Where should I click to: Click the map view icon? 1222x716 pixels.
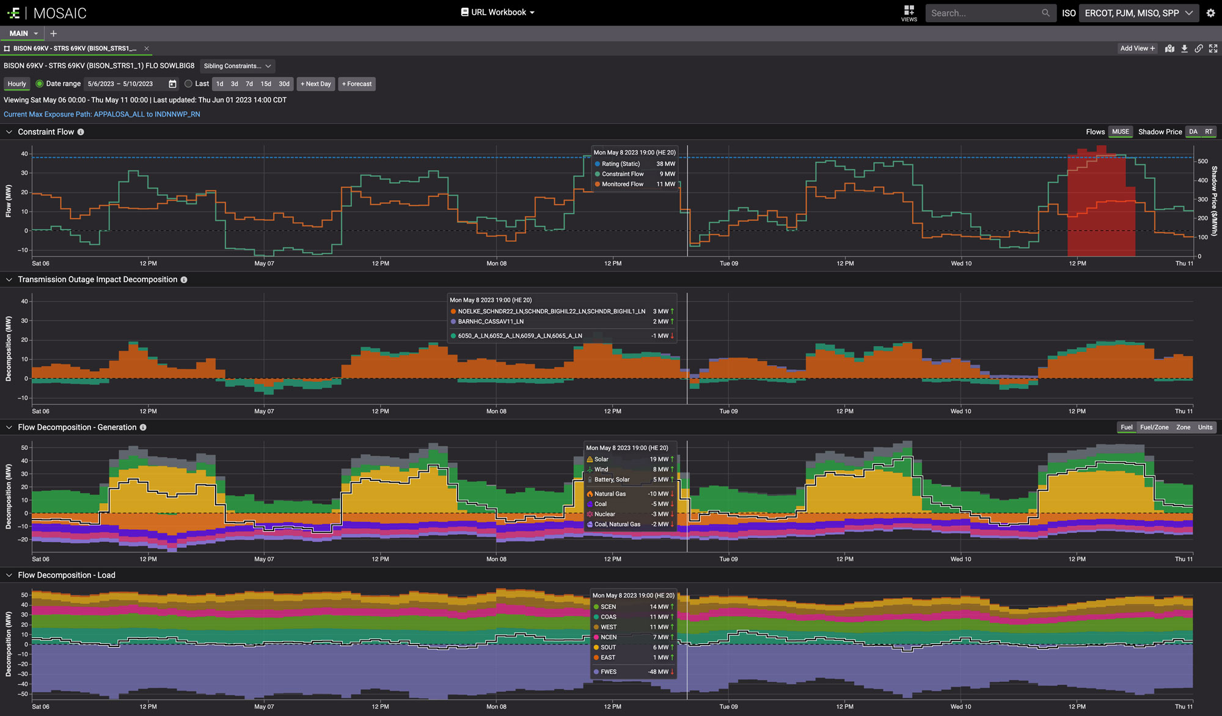[1169, 48]
